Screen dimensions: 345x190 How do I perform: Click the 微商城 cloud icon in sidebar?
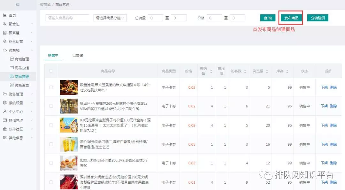click(5, 50)
